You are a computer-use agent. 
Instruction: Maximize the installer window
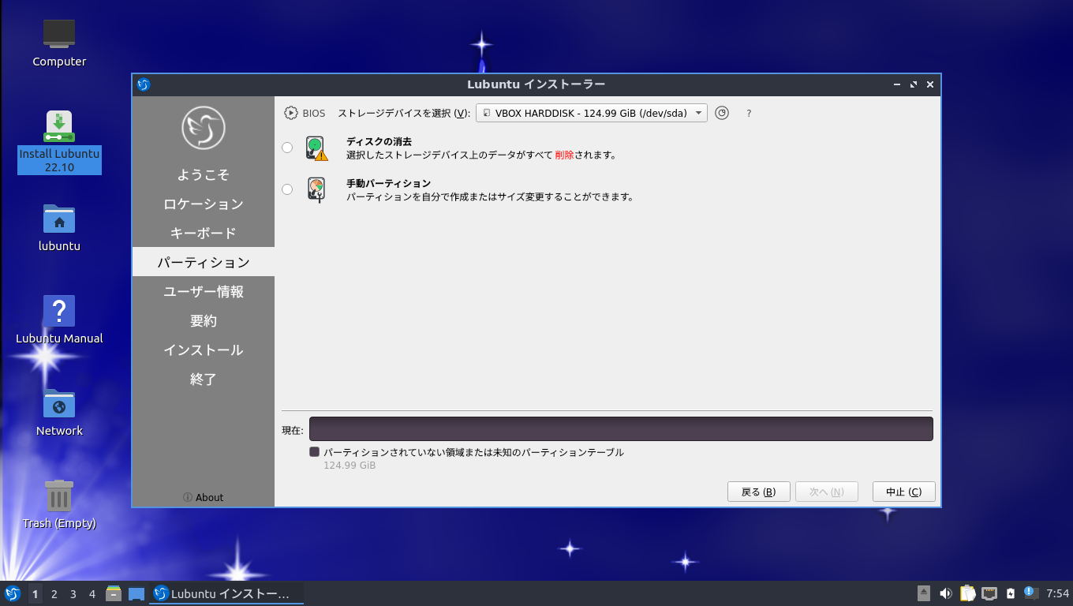914,84
